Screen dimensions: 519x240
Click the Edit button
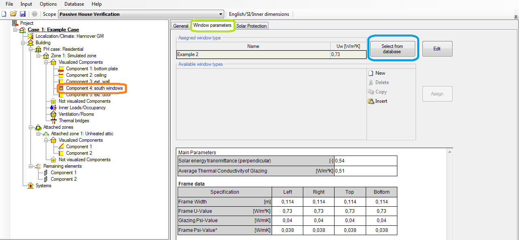tap(437, 49)
